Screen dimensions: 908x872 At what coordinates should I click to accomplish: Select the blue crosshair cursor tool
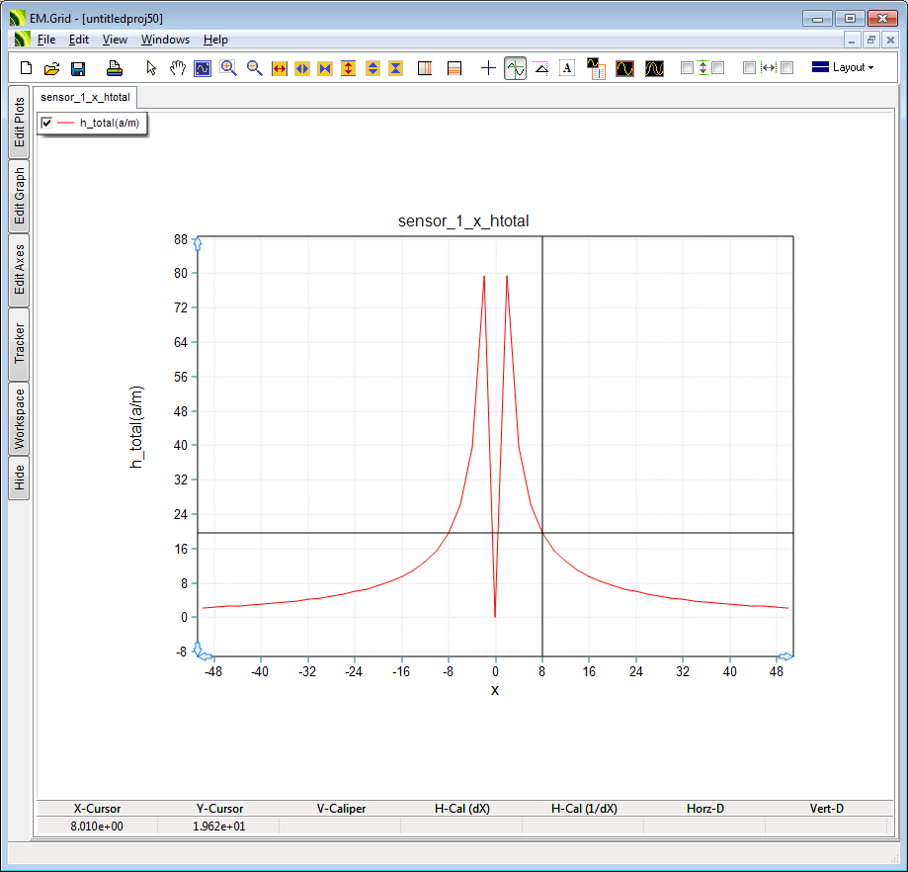pos(488,68)
